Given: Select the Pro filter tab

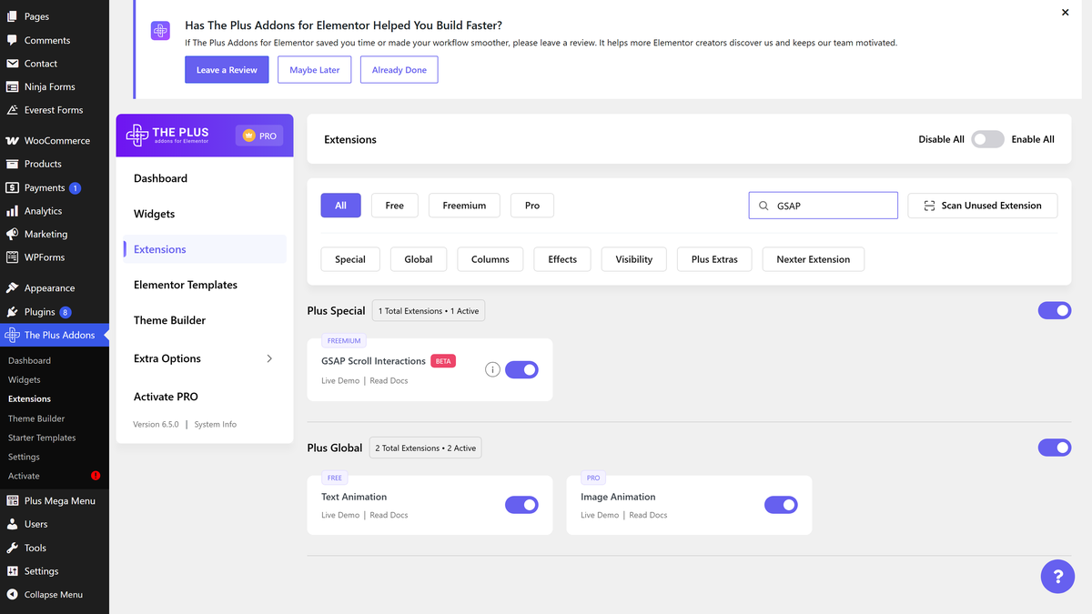Looking at the screenshot, I should coord(532,206).
